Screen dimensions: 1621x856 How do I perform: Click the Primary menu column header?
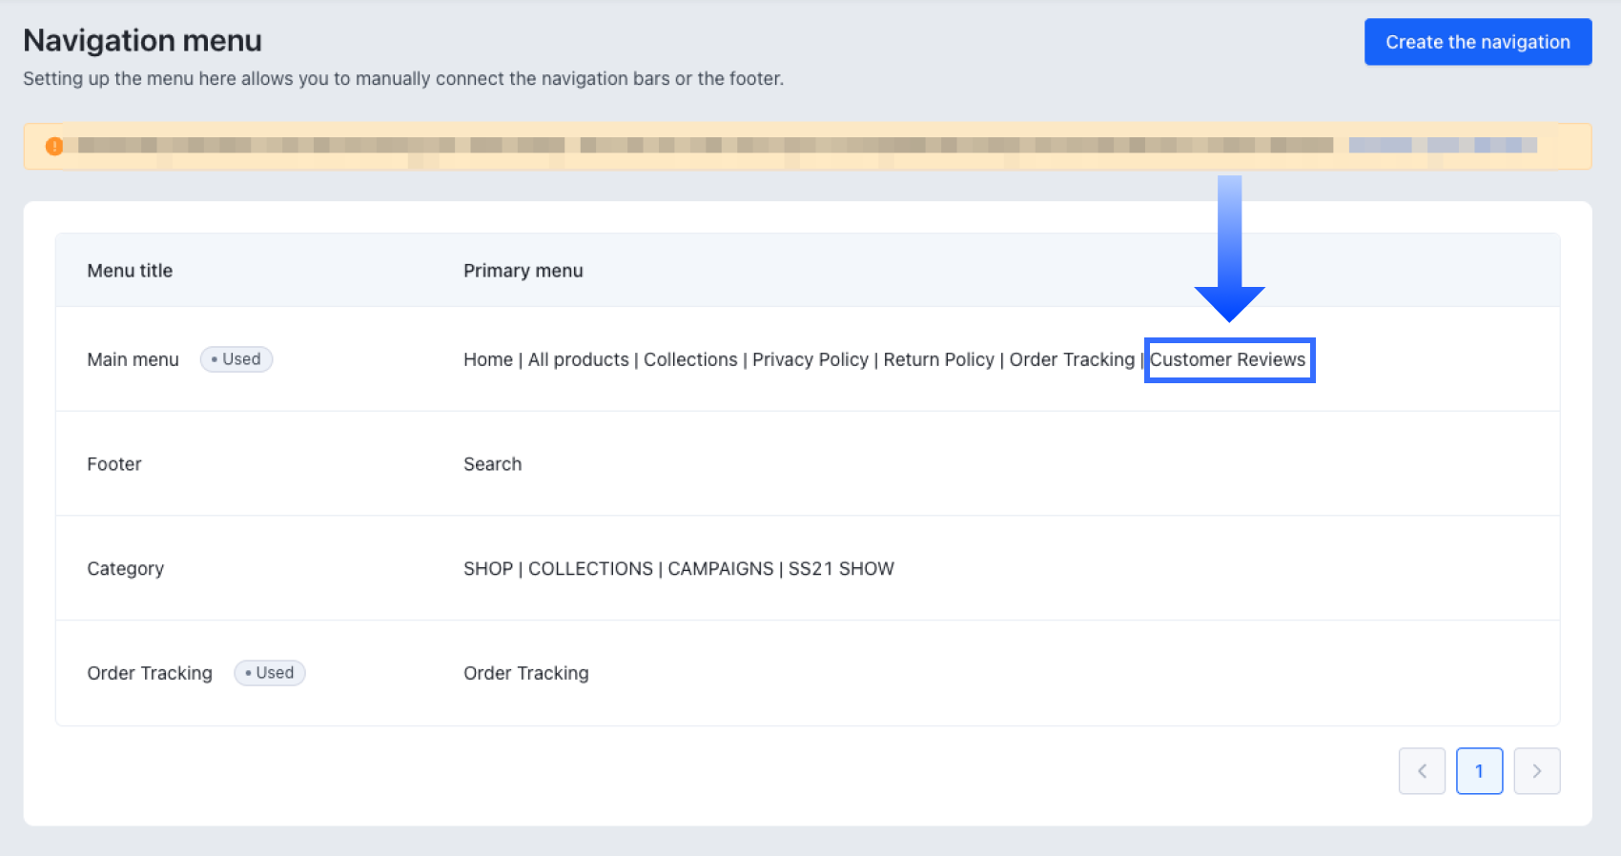coord(523,271)
